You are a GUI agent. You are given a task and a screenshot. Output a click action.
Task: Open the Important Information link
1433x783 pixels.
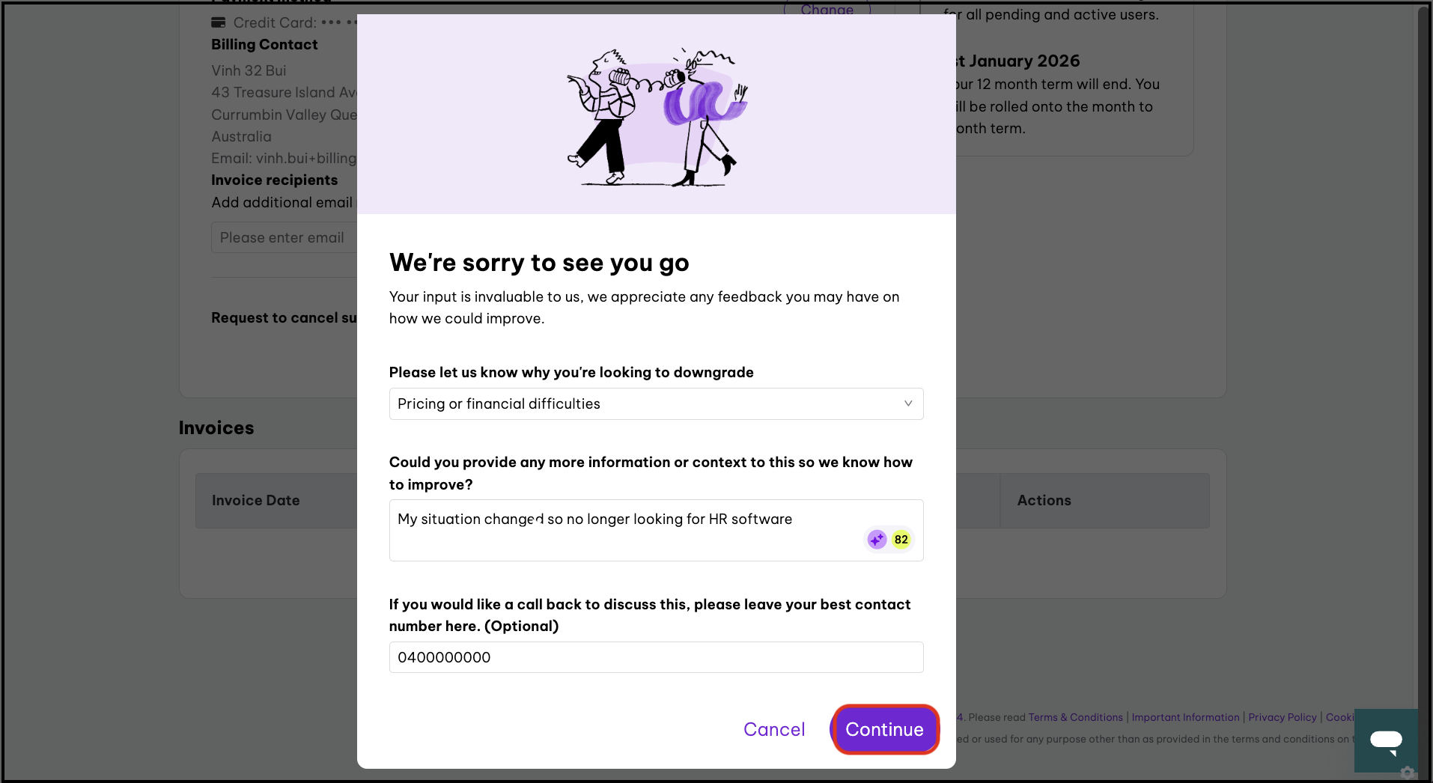(1185, 717)
